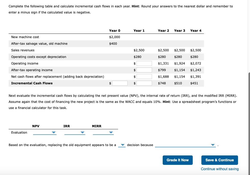
Task: Focus the Year 1 Incremental Cash Flows field
Action: 144,83
